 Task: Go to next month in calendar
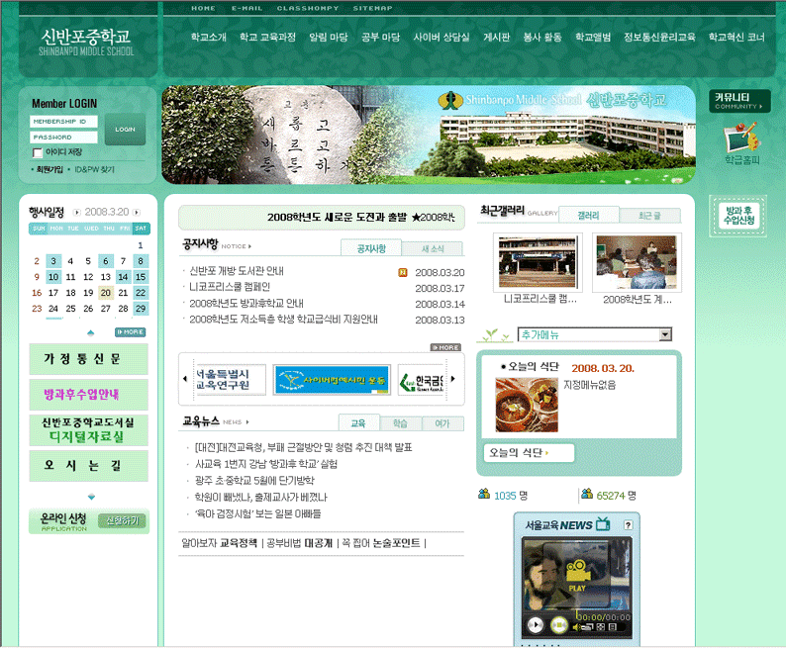point(137,213)
